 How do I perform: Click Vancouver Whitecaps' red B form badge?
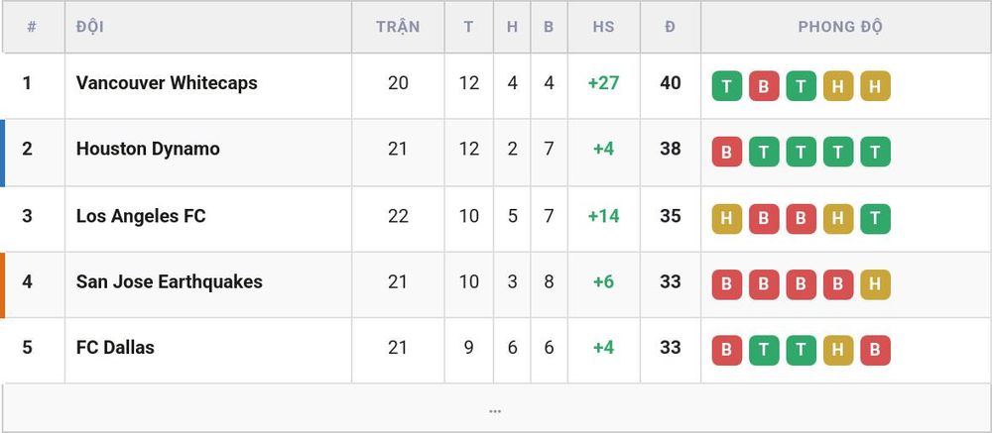pyautogui.click(x=764, y=86)
